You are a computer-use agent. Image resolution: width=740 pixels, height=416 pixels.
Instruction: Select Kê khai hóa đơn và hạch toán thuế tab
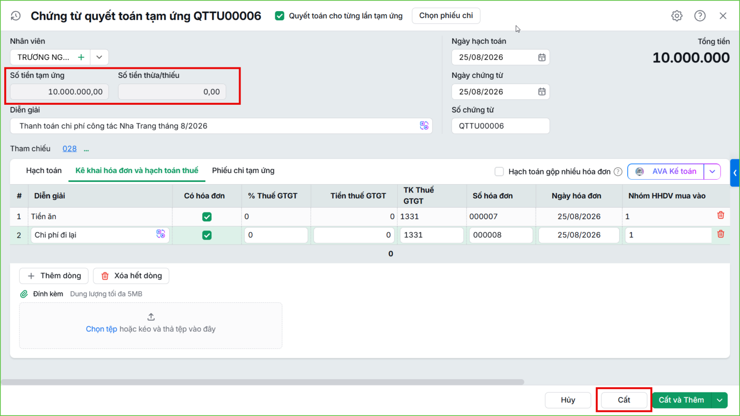pyautogui.click(x=137, y=170)
